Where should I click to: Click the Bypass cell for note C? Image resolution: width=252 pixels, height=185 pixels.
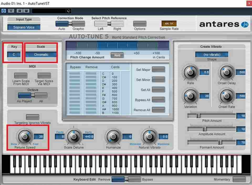75,73
